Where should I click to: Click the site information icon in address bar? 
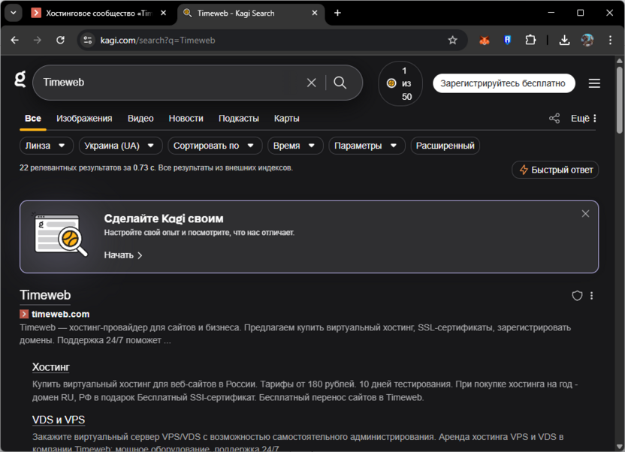click(87, 41)
